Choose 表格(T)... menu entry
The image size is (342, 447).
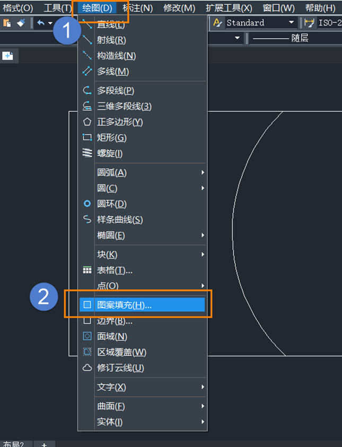tap(142, 270)
